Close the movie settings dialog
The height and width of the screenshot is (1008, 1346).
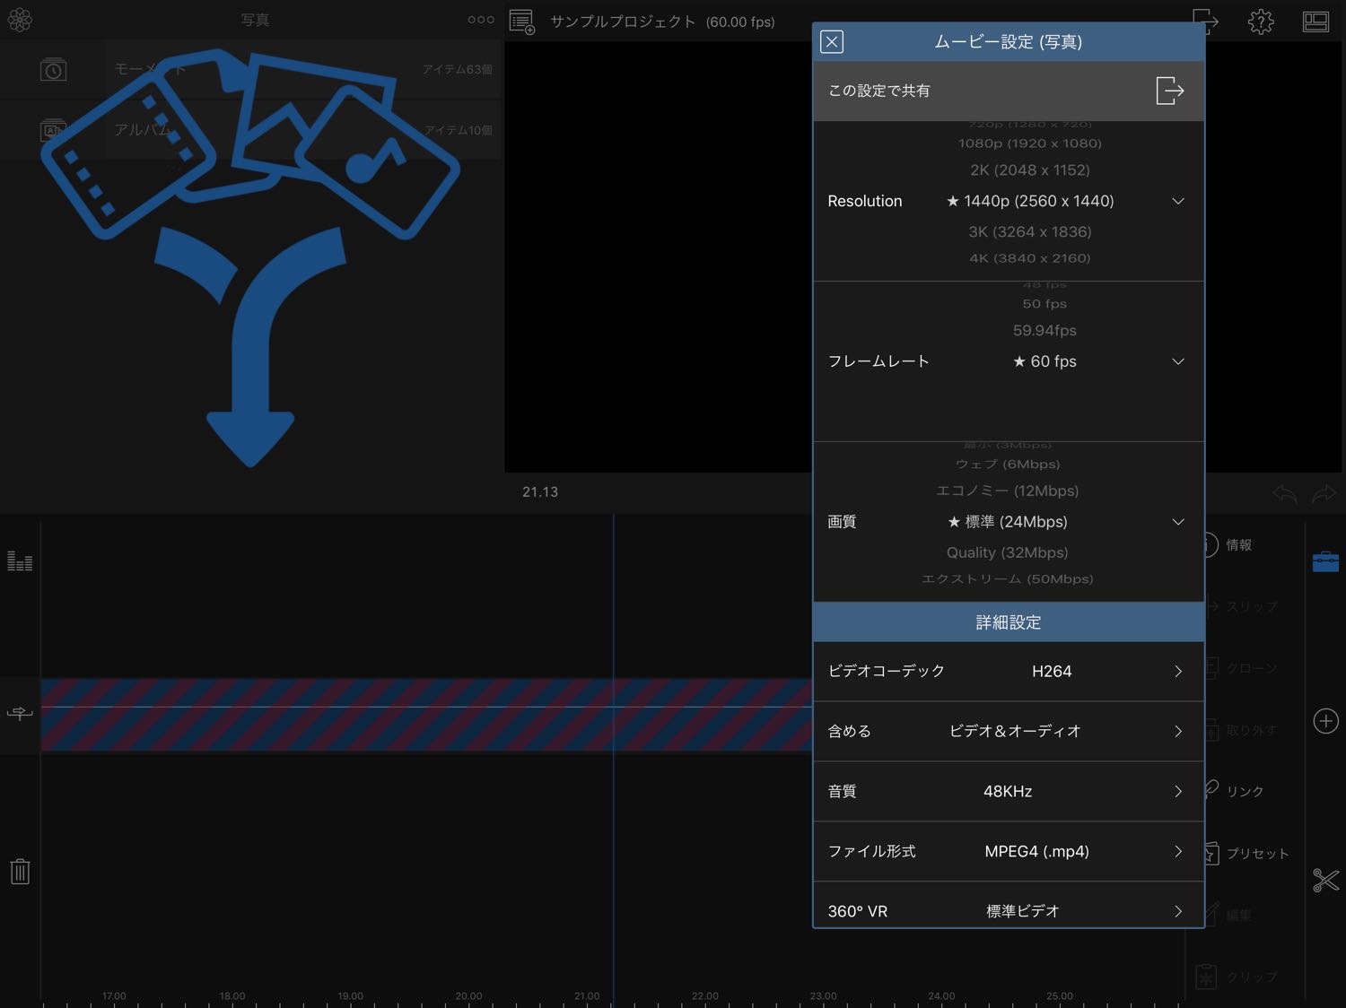tap(832, 42)
